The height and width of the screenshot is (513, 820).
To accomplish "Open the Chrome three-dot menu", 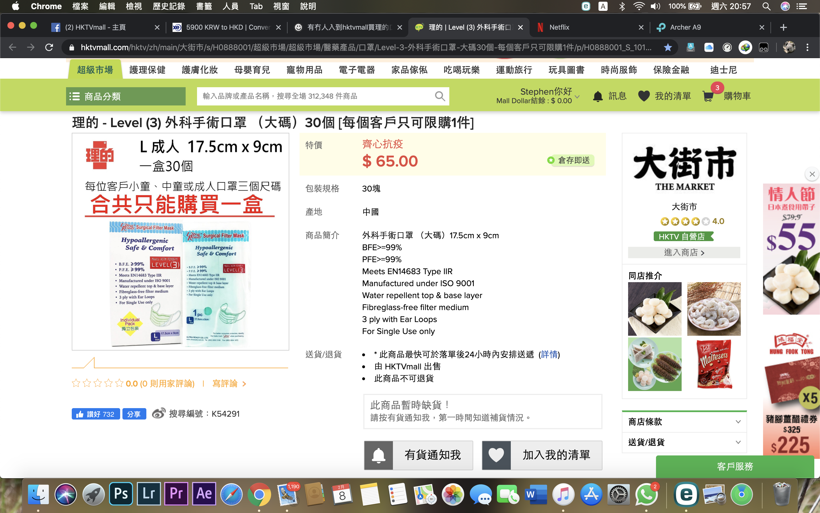I will (807, 47).
